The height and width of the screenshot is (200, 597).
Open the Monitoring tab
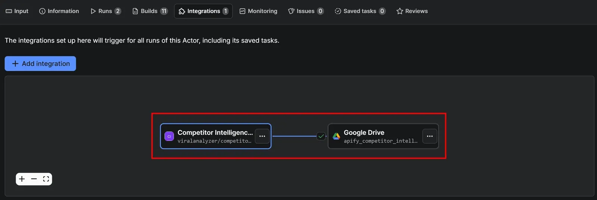(258, 11)
